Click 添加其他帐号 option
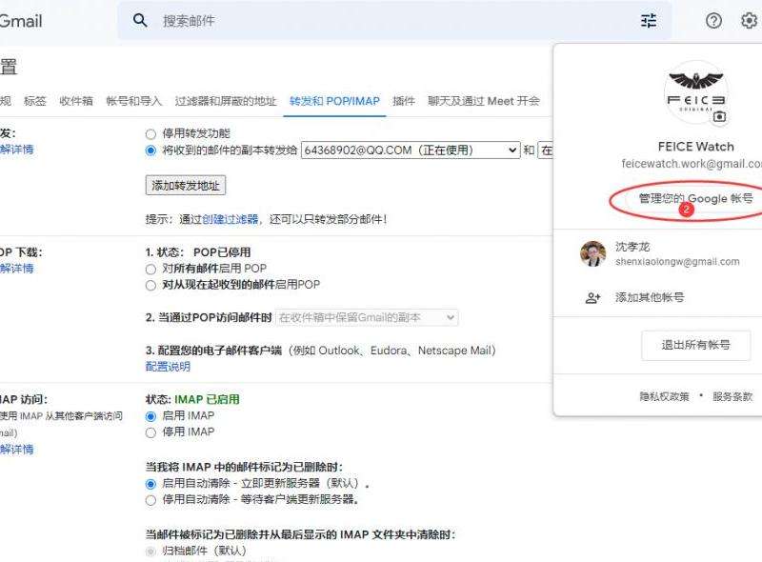Screen dimensions: 762x562 pyautogui.click(x=650, y=297)
